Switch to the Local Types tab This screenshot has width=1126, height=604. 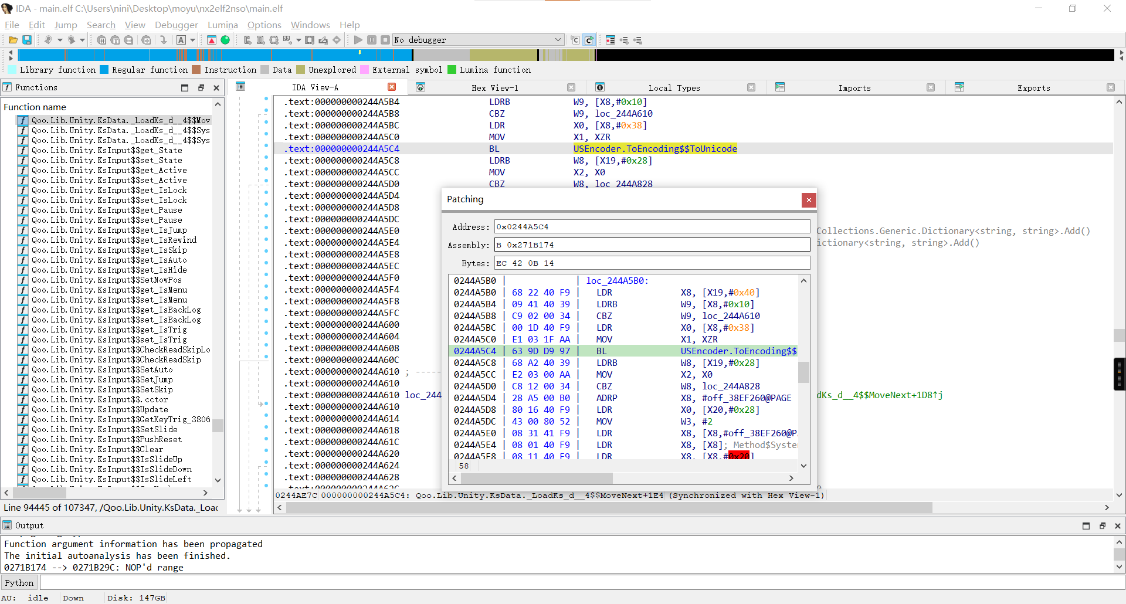674,88
